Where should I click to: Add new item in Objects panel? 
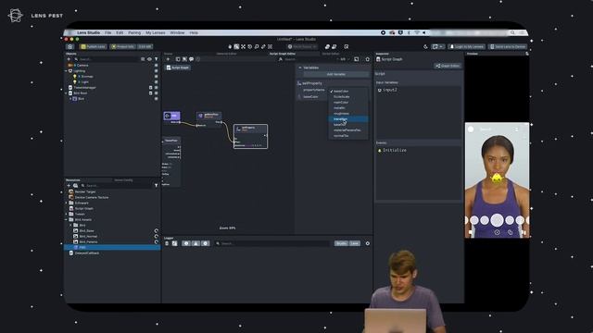(x=69, y=59)
